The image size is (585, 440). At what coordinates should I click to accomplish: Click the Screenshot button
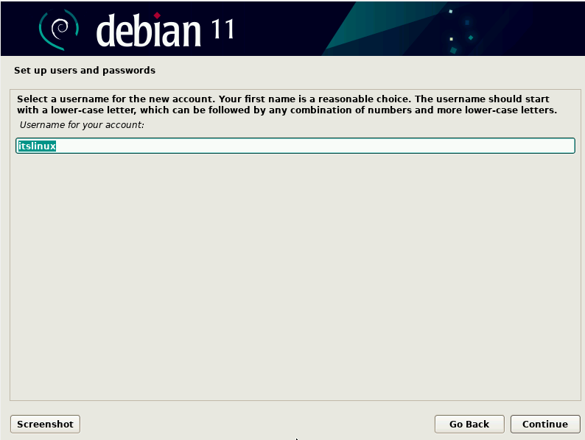(x=45, y=424)
